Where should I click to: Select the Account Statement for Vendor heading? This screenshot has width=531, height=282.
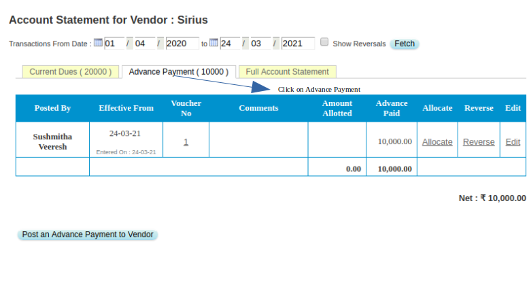[108, 20]
